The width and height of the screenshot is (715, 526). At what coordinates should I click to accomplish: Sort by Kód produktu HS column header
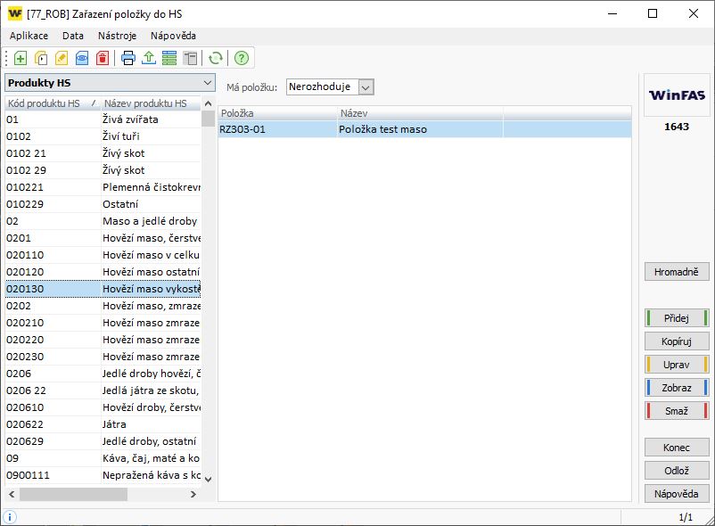tap(49, 103)
